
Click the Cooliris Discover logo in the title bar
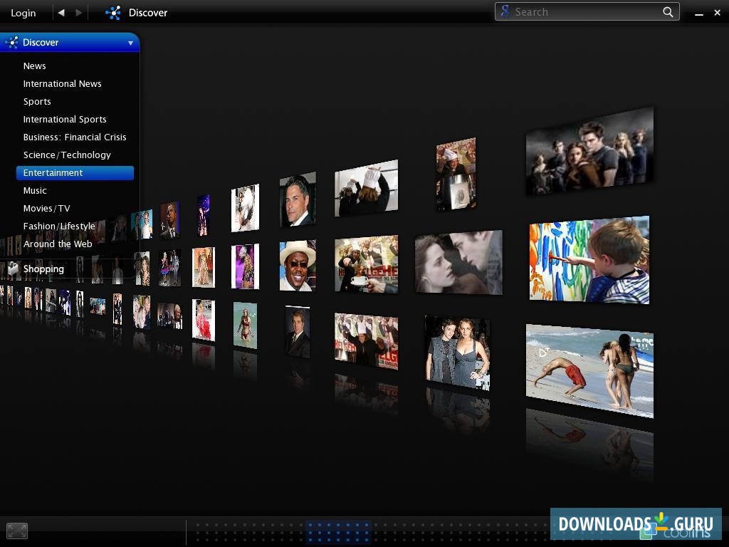(113, 12)
